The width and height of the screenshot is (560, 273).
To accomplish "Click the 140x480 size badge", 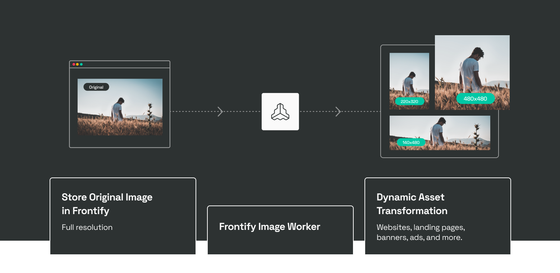I will (x=411, y=143).
